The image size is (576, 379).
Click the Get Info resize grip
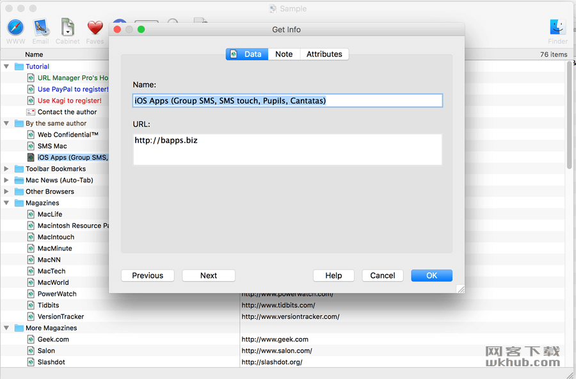[x=460, y=289]
